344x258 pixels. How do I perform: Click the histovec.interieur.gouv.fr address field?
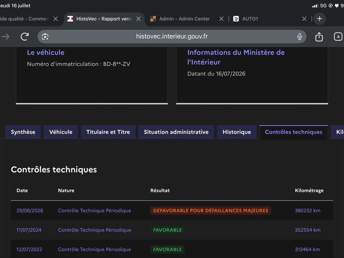point(172,37)
